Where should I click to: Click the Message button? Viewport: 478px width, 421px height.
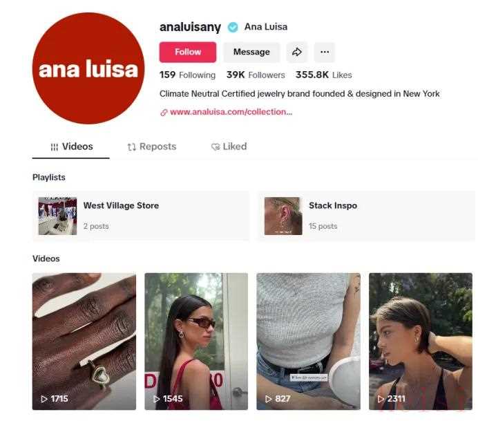[251, 52]
